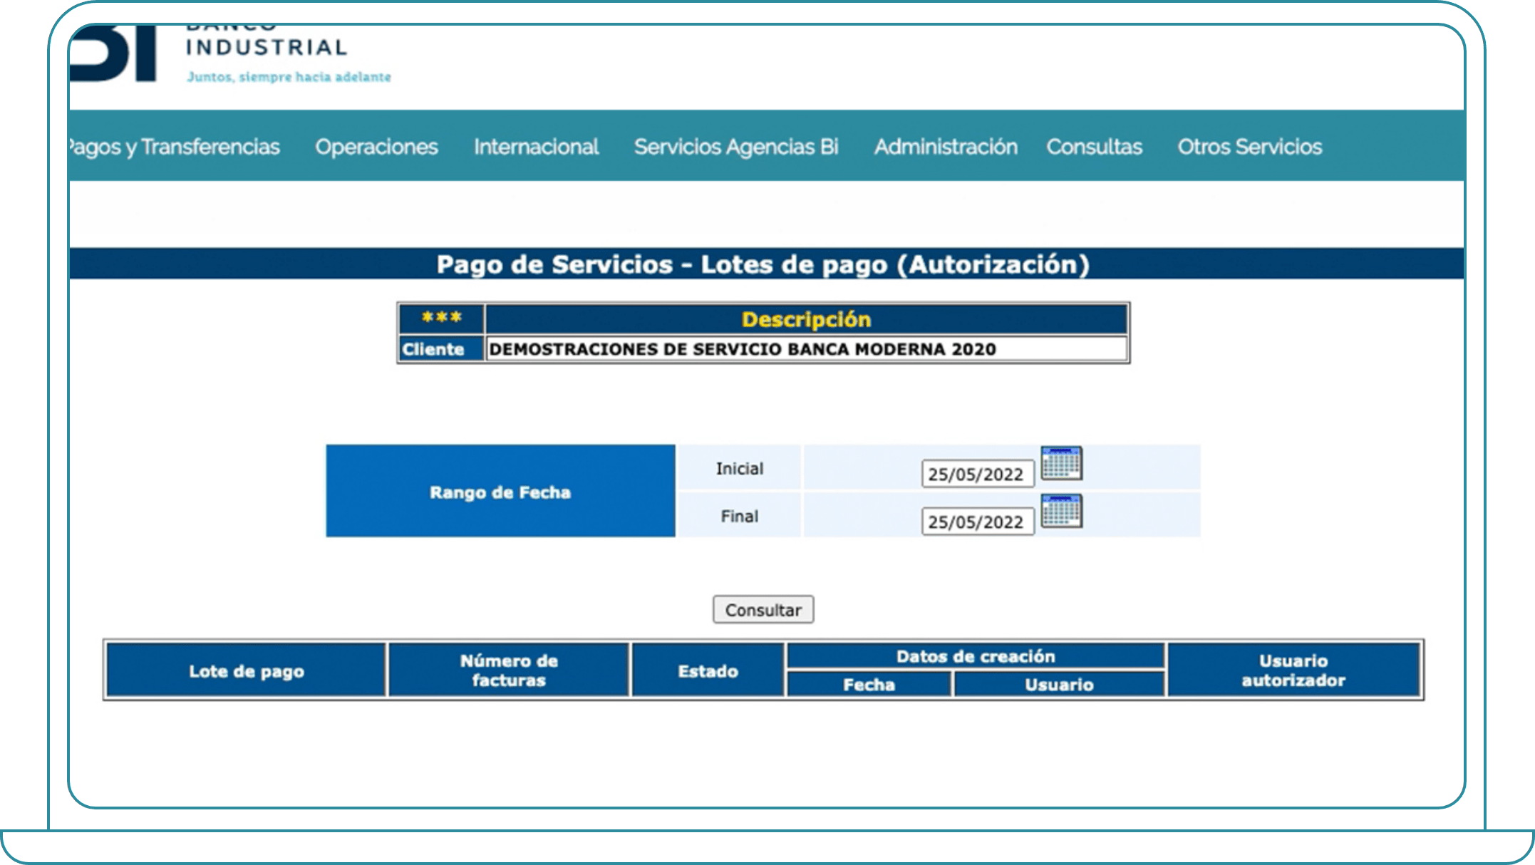Image resolution: width=1535 pixels, height=865 pixels.
Task: Select client name DEMOSTRACIONES DE SERVICIO BANCA MODERNA 2020
Action: (743, 349)
